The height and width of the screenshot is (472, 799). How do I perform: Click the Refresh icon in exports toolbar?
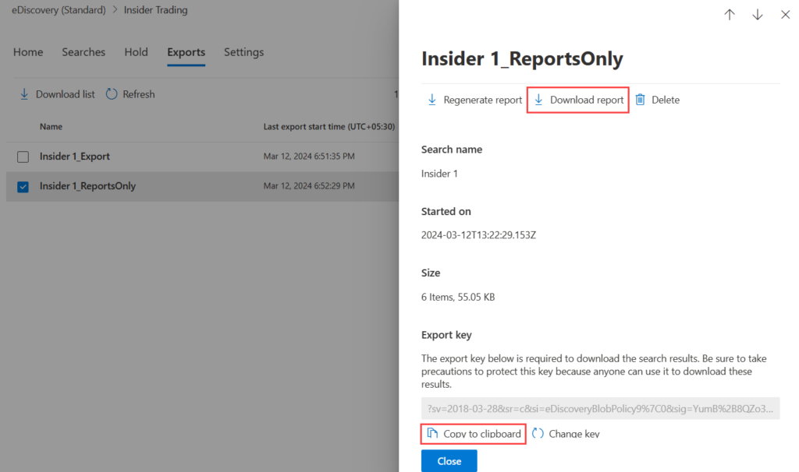[x=112, y=94]
